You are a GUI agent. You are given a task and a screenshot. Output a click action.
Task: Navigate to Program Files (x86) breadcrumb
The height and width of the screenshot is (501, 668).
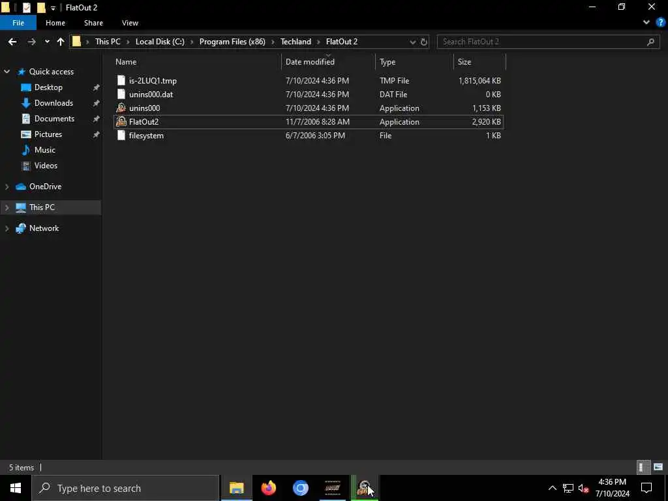point(232,42)
